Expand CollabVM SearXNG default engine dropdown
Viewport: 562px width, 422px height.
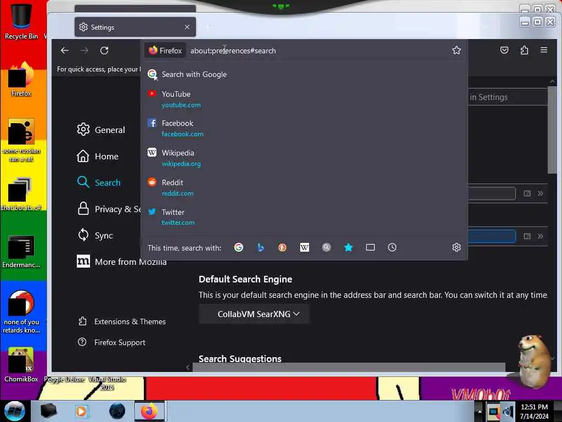pyautogui.click(x=254, y=314)
